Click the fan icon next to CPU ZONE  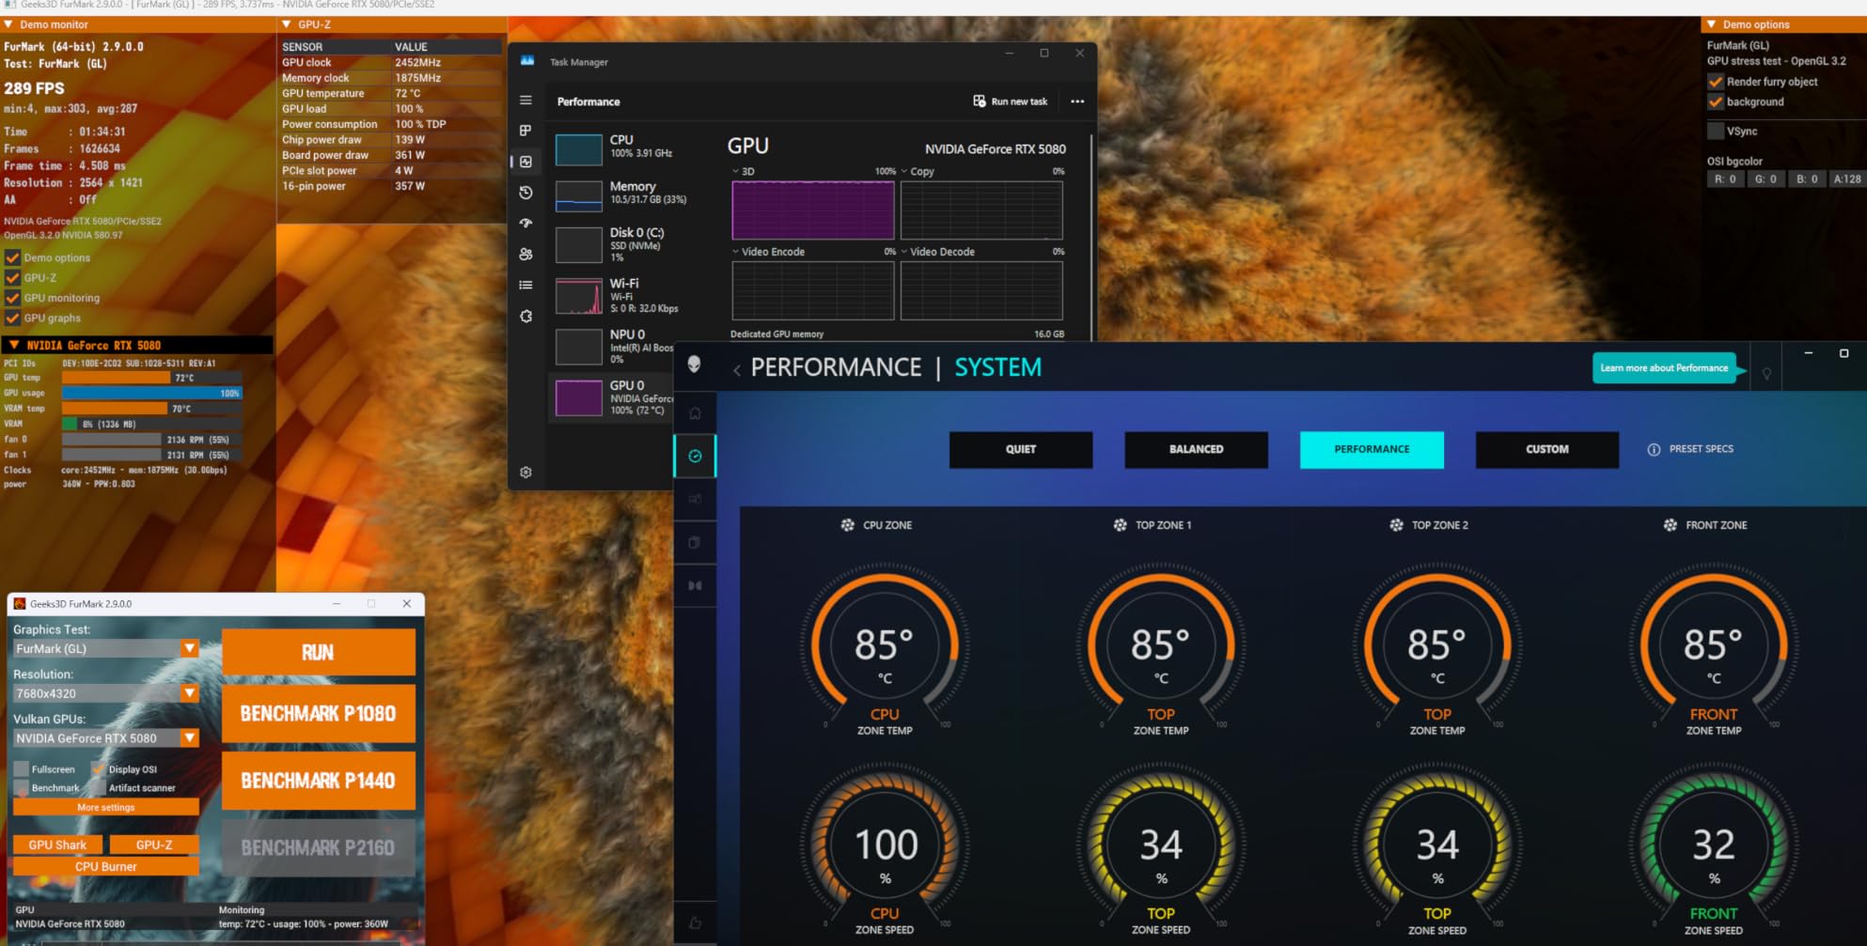coord(847,525)
